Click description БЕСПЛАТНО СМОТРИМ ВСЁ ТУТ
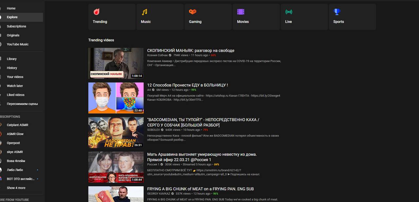This screenshot has width=419, height=202. coord(204,172)
